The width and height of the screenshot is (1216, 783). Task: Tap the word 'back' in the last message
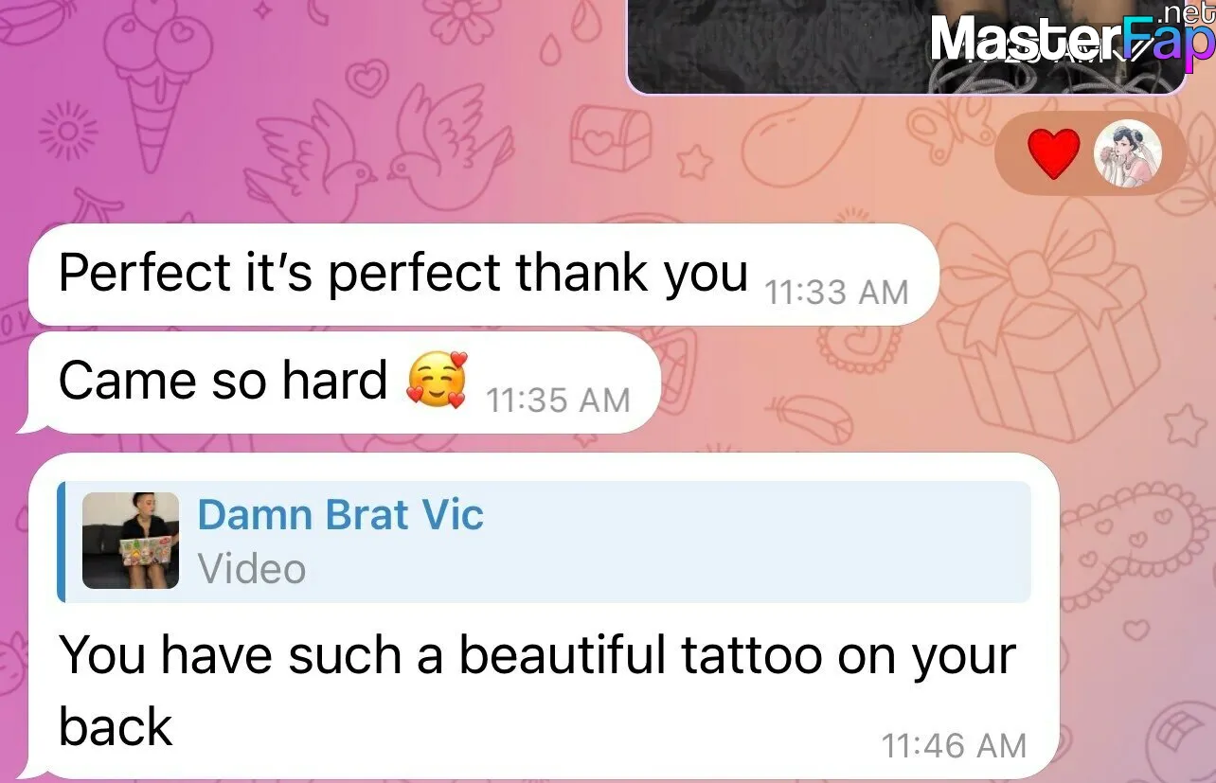[116, 726]
